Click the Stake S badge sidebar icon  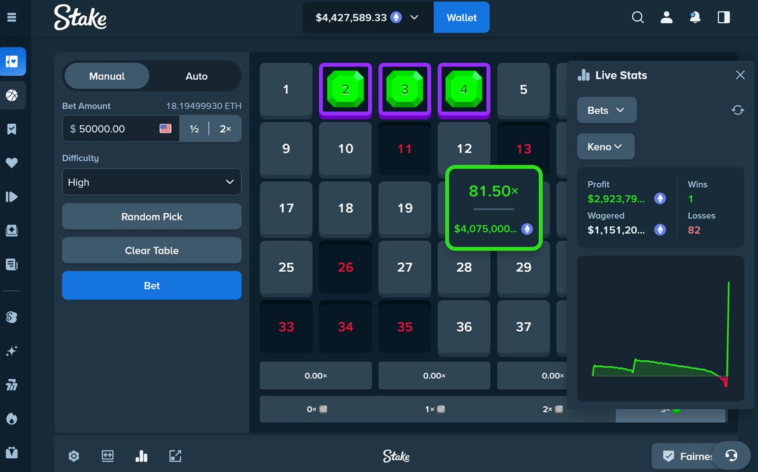pyautogui.click(x=11, y=317)
